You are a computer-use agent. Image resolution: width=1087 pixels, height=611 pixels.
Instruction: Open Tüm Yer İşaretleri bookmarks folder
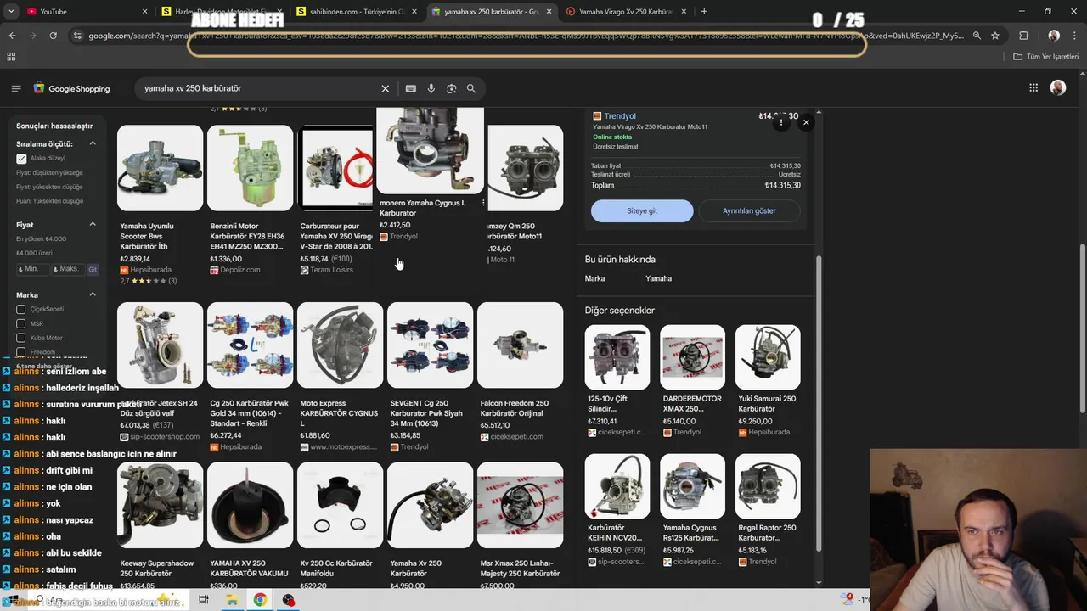click(x=1046, y=57)
